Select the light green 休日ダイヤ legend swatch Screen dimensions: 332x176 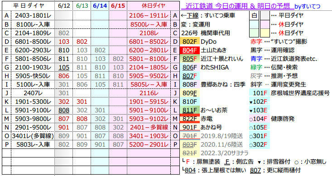point(254,33)
